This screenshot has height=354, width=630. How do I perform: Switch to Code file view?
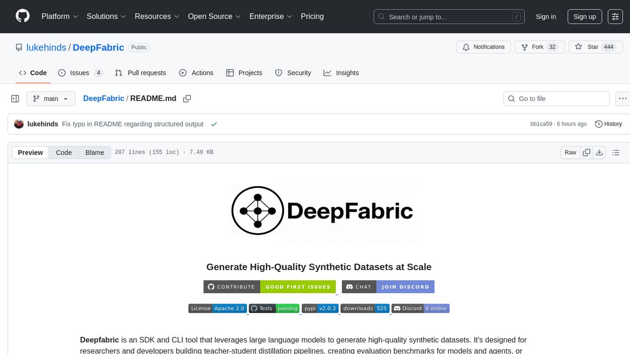tap(64, 152)
